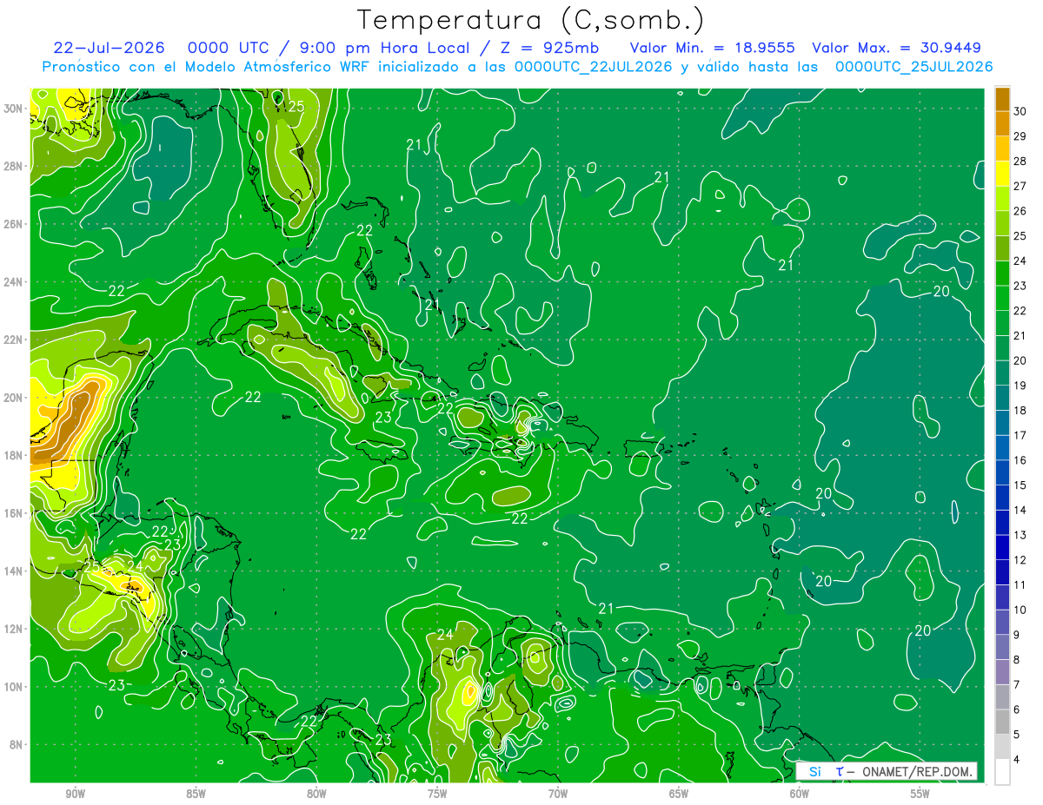The height and width of the screenshot is (805, 1043).
Task: Pick the orange legend swatch between 29 and 30
Action: tap(1002, 124)
